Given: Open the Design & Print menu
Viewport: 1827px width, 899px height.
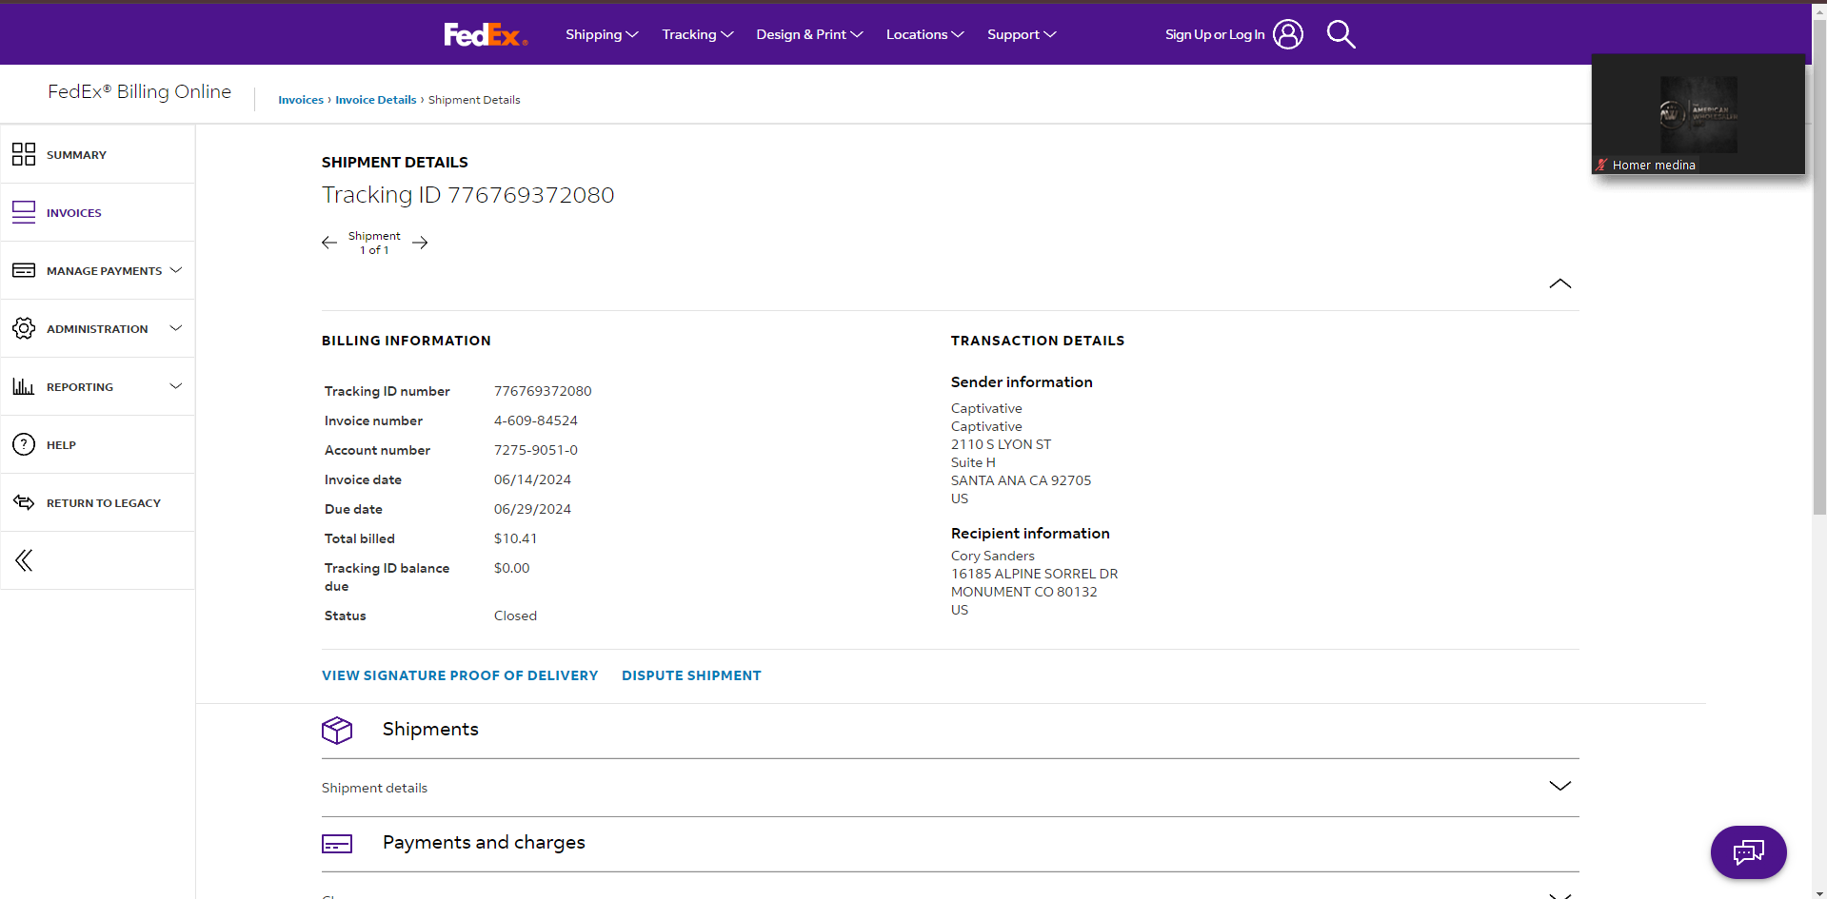Looking at the screenshot, I should pos(809,34).
